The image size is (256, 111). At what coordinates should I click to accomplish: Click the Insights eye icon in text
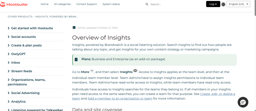(135, 71)
